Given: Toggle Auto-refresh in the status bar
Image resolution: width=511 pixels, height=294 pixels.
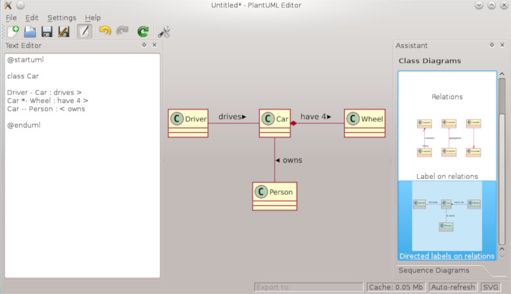Looking at the screenshot, I should [454, 287].
